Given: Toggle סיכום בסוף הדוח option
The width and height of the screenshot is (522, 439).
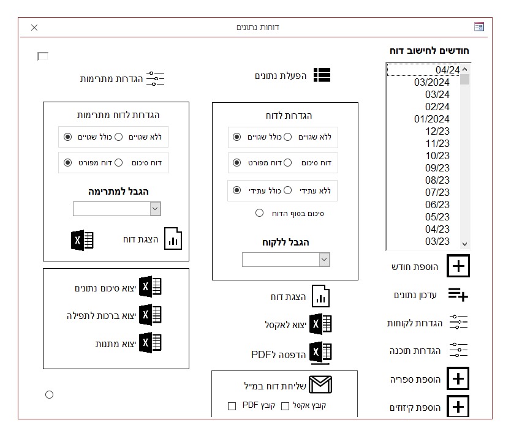Looking at the screenshot, I should (x=259, y=213).
